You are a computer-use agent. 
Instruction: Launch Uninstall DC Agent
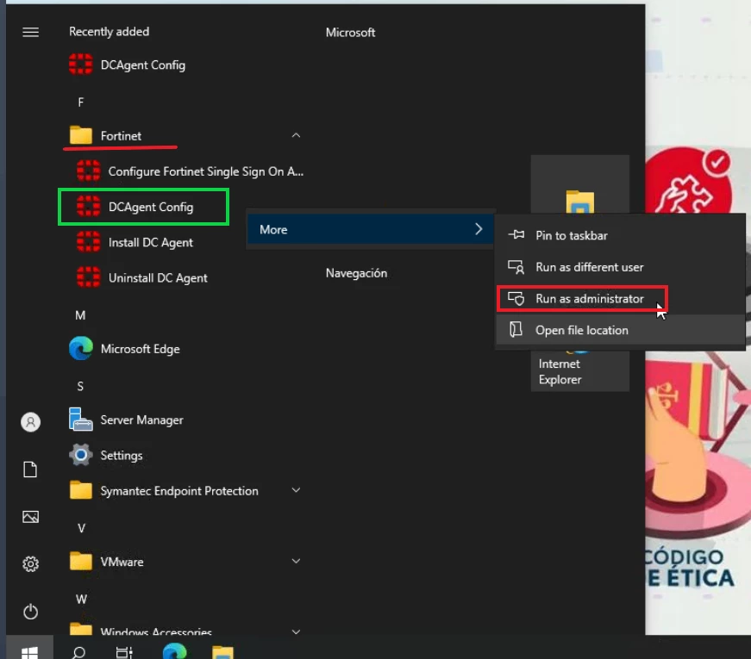click(x=142, y=277)
